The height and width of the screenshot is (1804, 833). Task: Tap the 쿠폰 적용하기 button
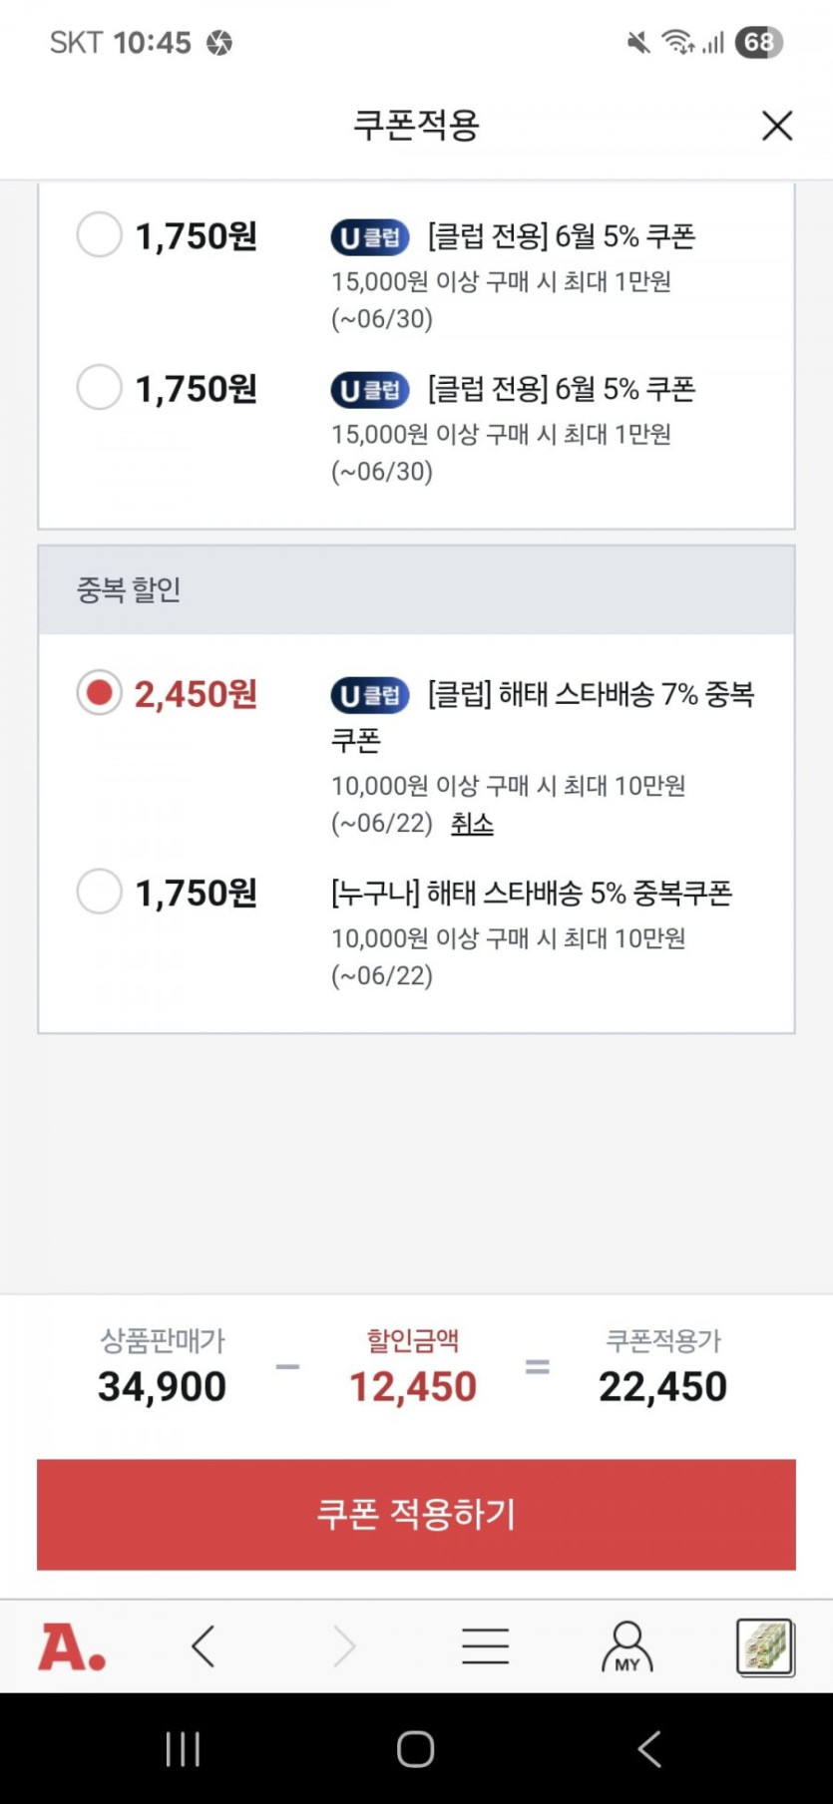point(416,1514)
